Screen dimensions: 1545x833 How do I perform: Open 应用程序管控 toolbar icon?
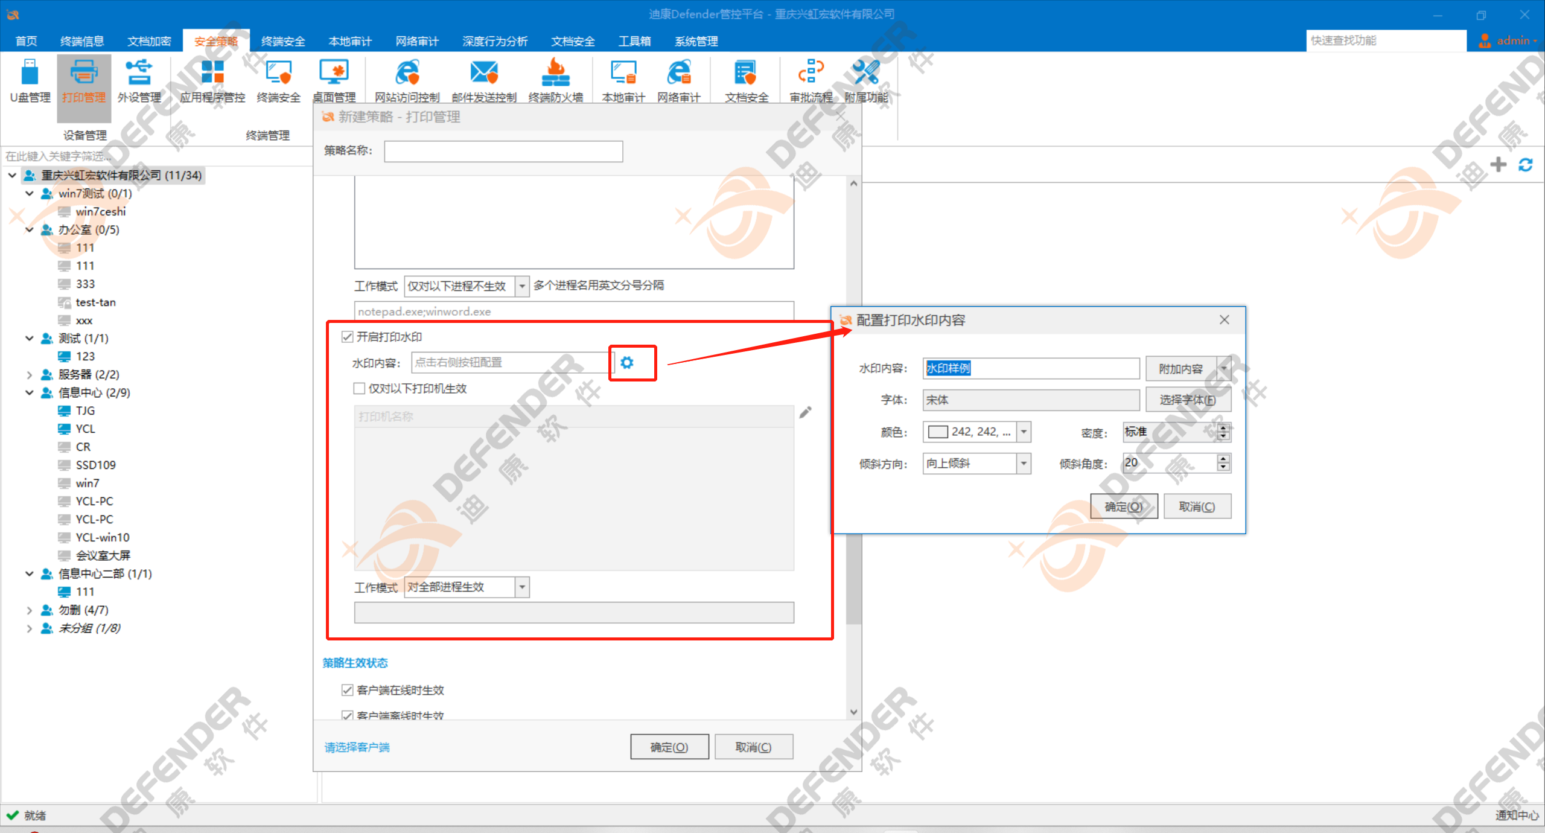point(212,81)
